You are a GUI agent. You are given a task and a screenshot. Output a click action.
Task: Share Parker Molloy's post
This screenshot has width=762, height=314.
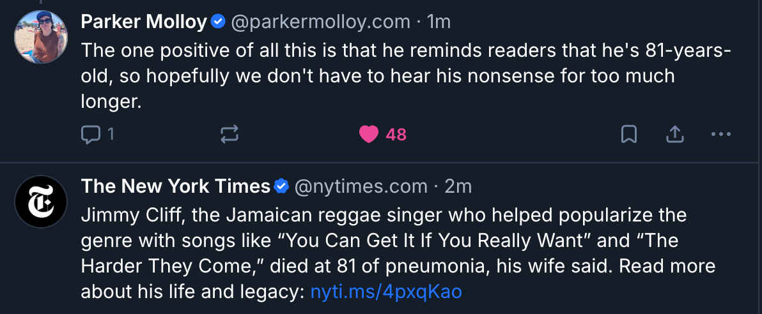coord(676,134)
